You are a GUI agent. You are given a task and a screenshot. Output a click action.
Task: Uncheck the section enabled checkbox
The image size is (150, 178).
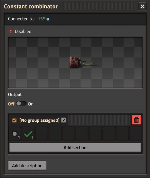[x=14, y=120]
